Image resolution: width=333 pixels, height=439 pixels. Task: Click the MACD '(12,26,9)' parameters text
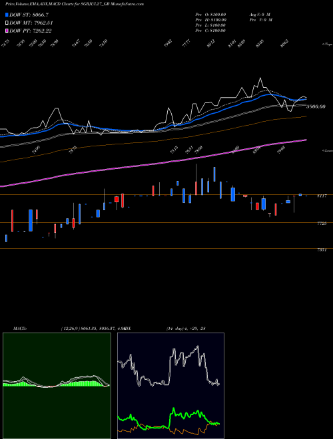[x=70, y=329]
